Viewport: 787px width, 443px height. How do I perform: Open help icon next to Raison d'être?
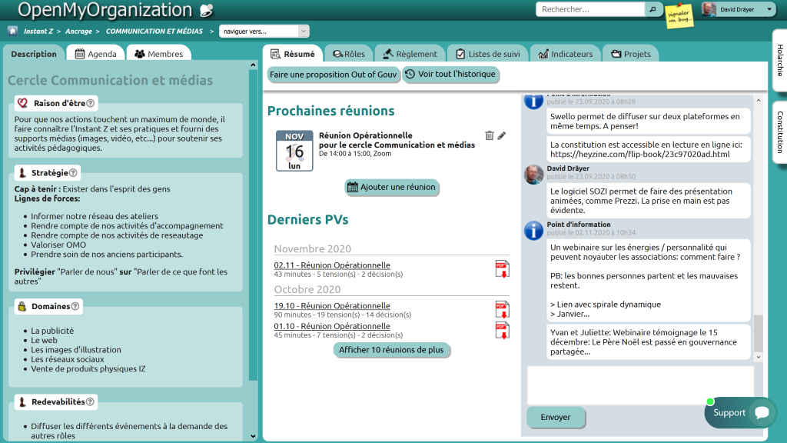[91, 103]
